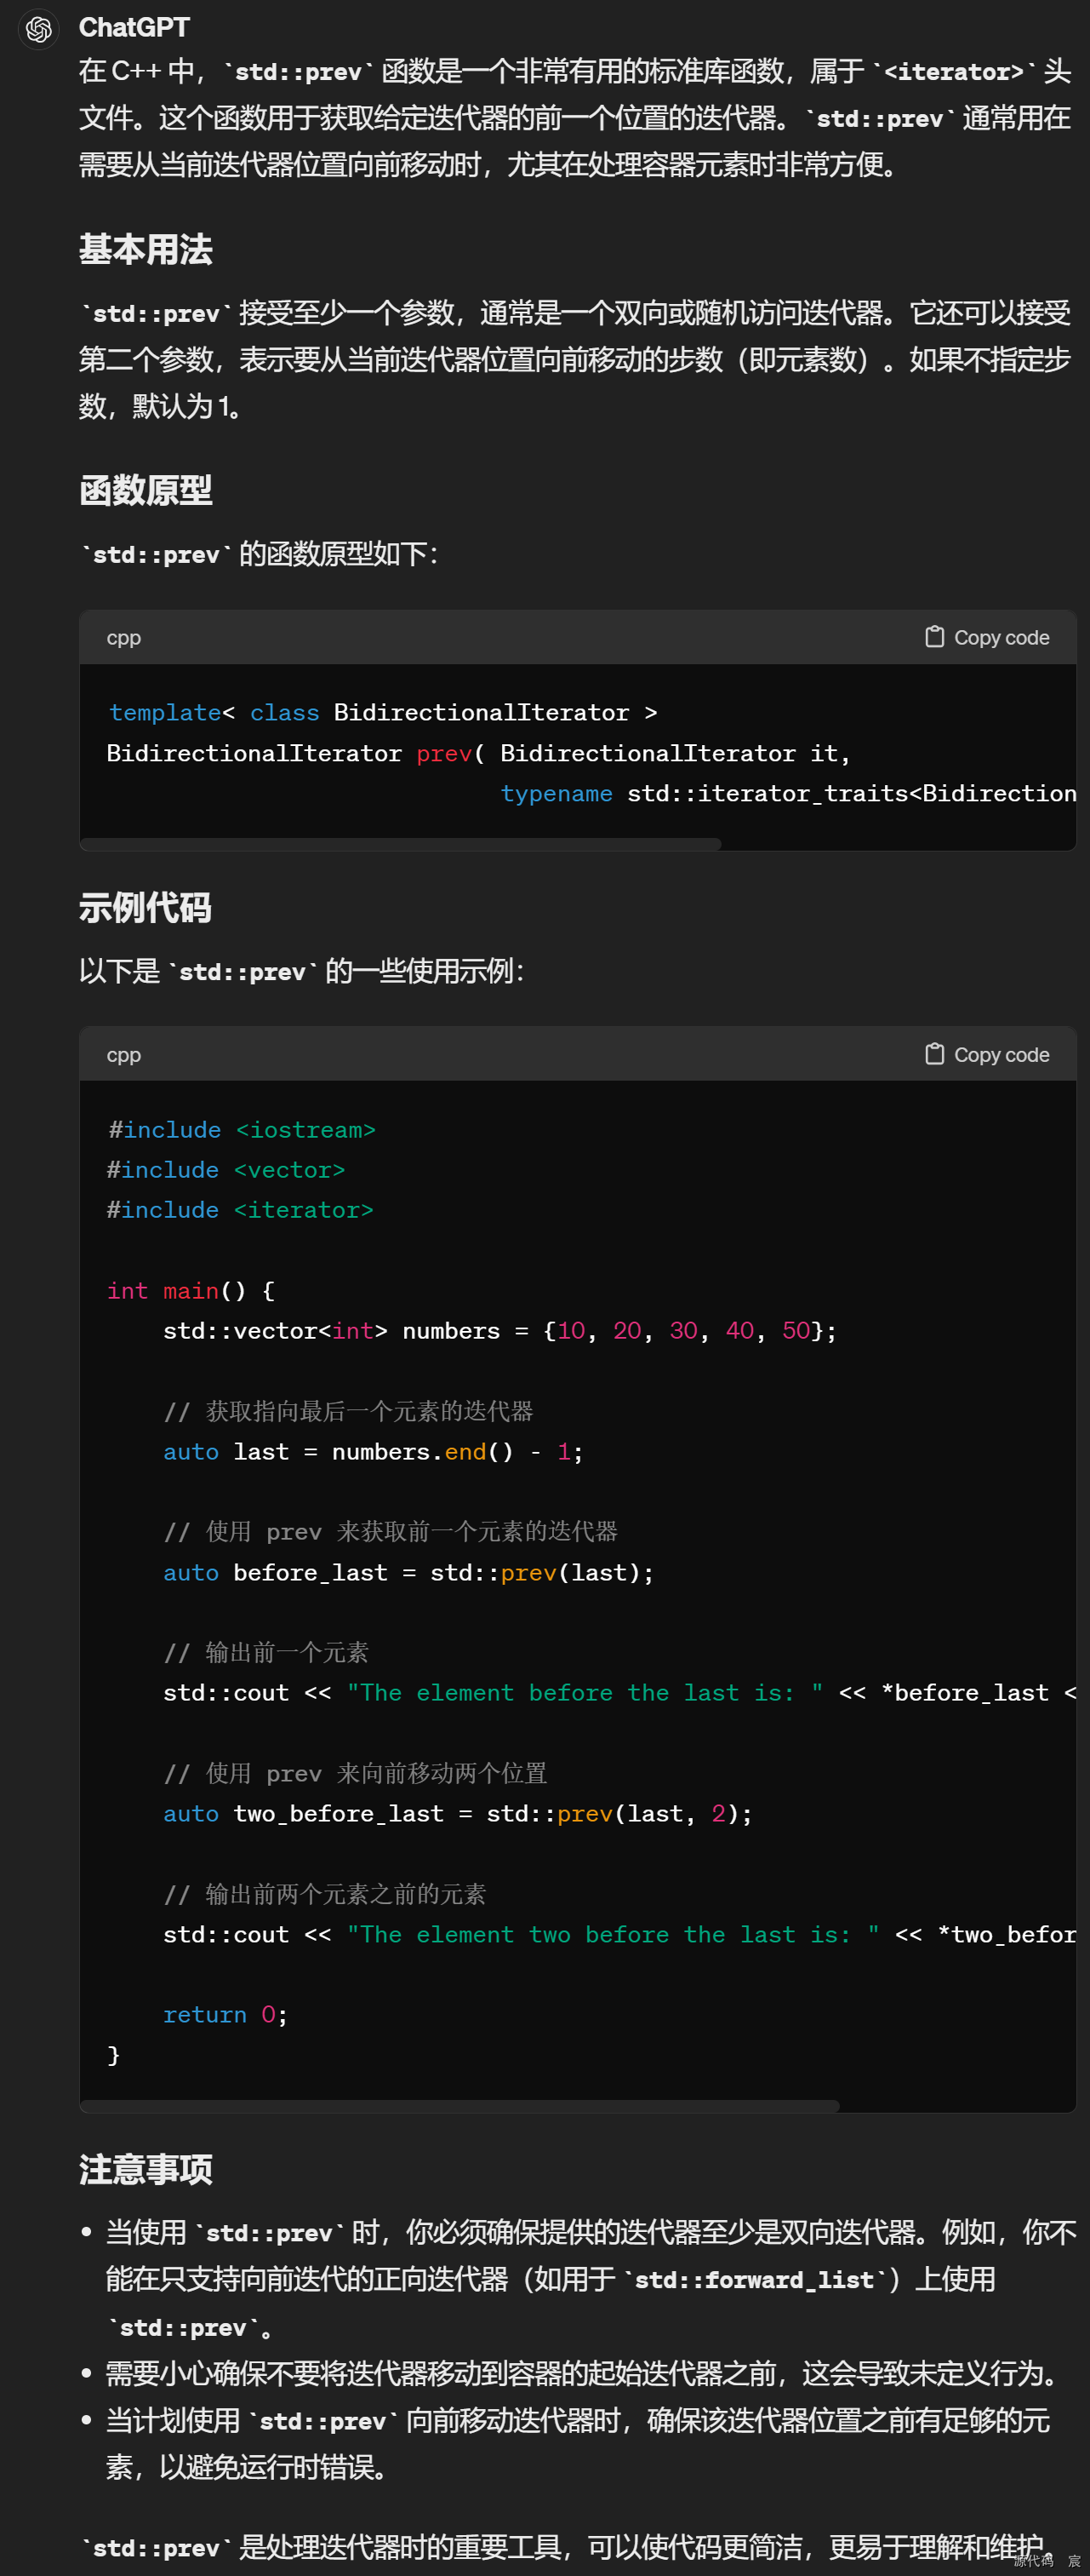The height and width of the screenshot is (2576, 1090).
Task: Click the ChatGPT logo avatar
Action: pyautogui.click(x=39, y=29)
